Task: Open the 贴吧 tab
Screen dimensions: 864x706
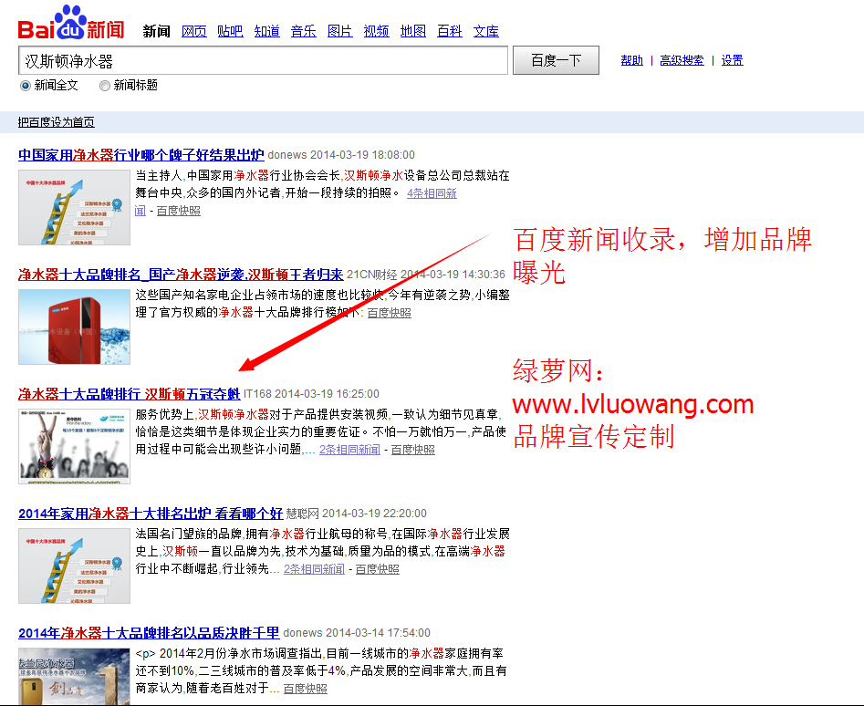Action: click(x=230, y=31)
